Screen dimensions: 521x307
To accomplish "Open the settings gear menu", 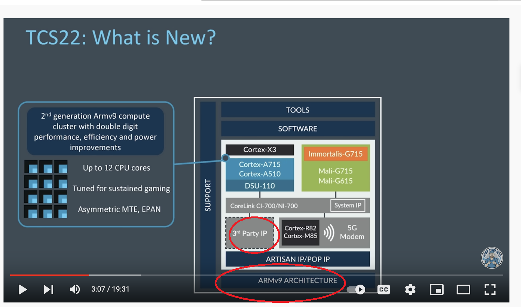I will pyautogui.click(x=410, y=290).
